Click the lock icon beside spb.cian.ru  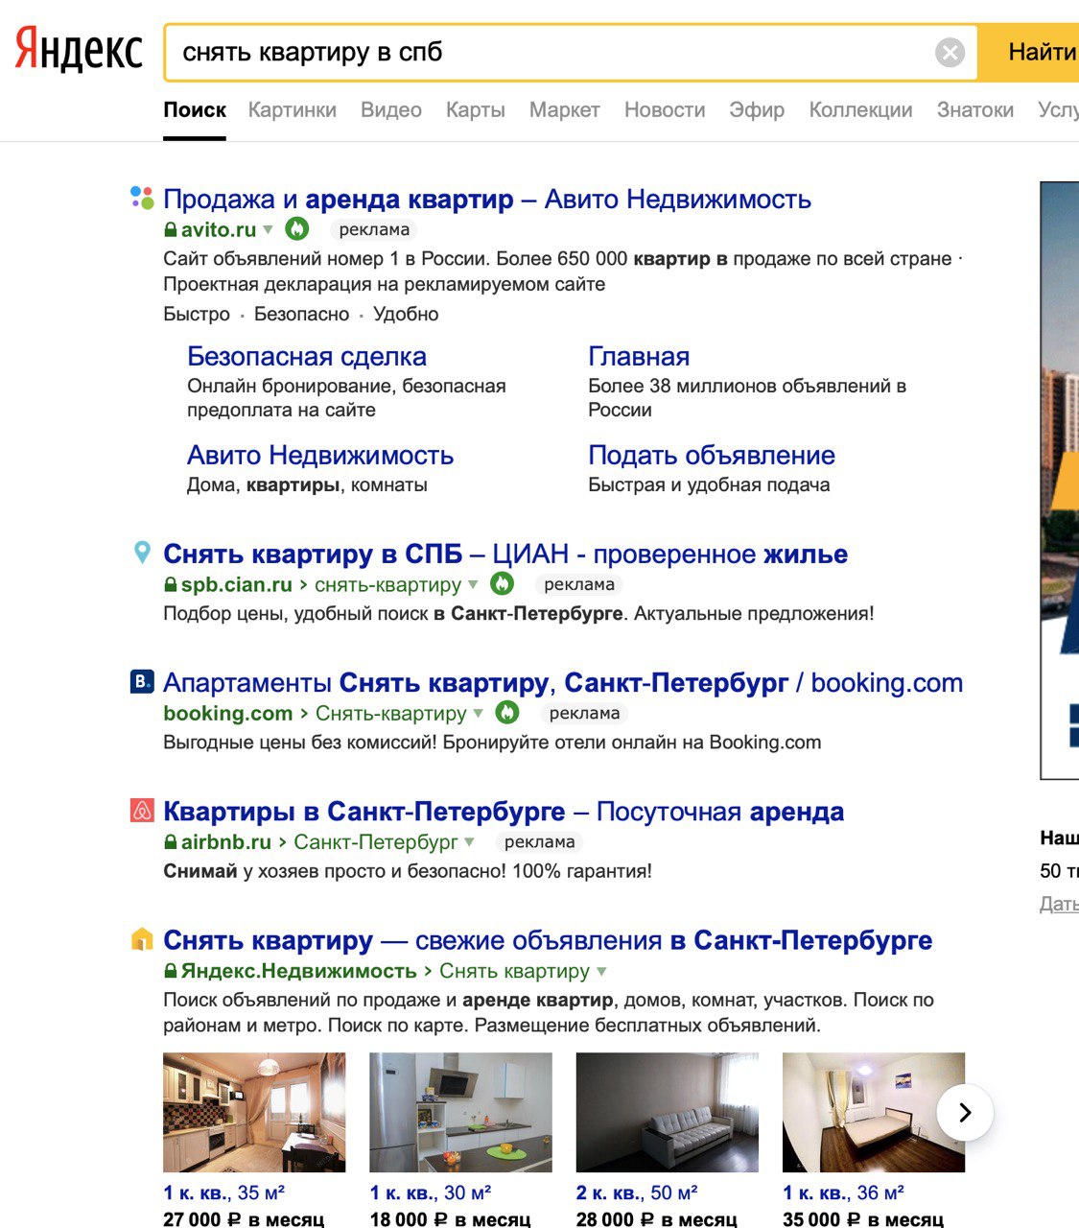coord(171,584)
